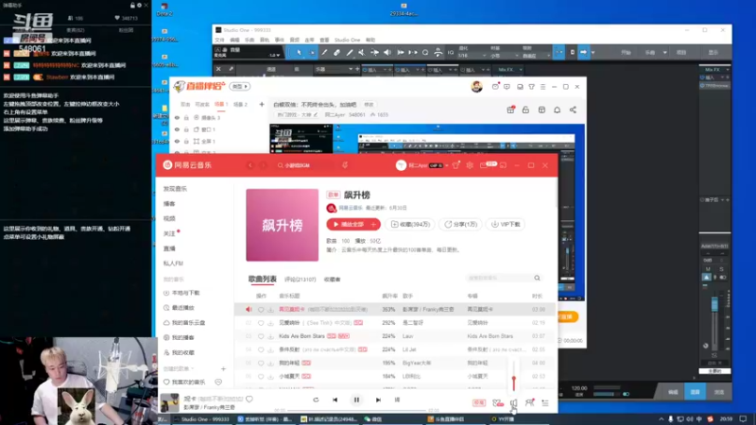Click the volume speaker icon in player bar
The image size is (756, 425).
pos(513,403)
